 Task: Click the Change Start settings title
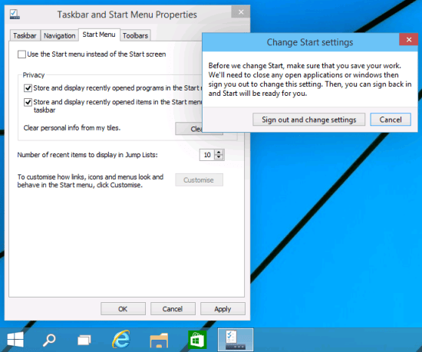pos(310,42)
